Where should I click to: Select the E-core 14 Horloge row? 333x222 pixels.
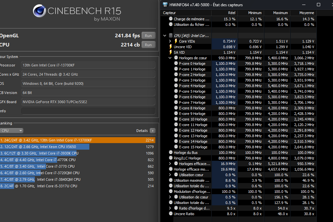(x=239, y=141)
